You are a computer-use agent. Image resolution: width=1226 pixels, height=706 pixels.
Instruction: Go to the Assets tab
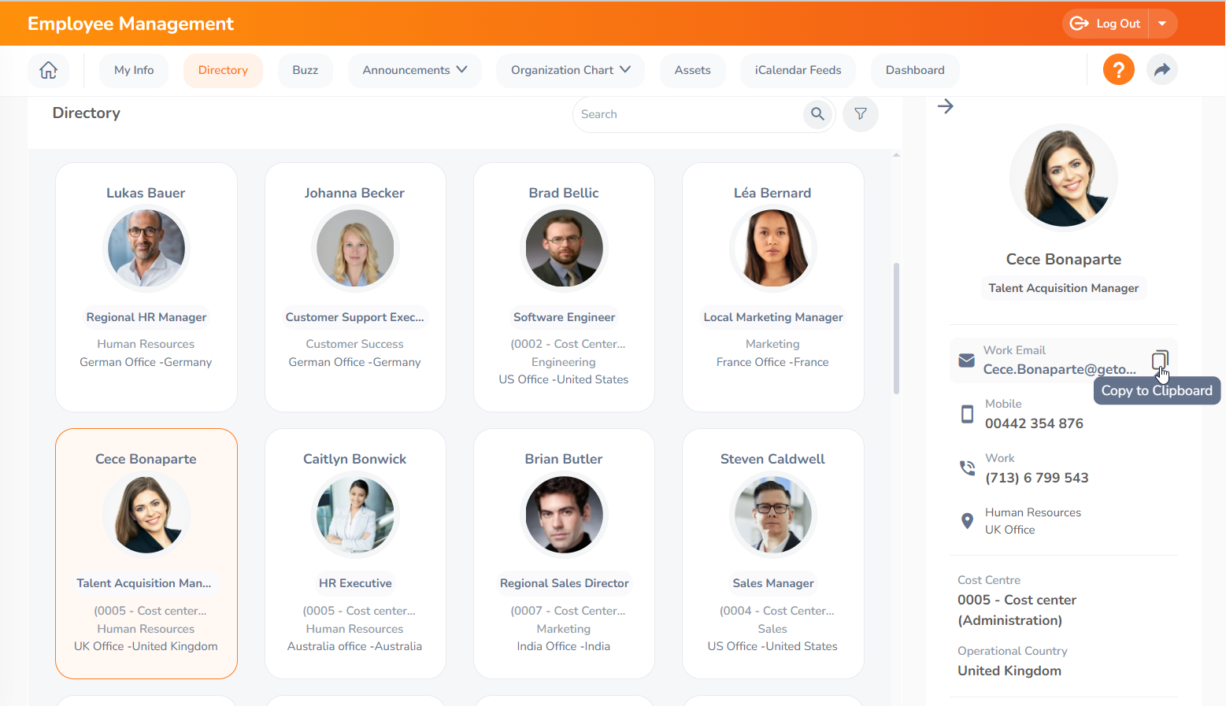pyautogui.click(x=693, y=70)
